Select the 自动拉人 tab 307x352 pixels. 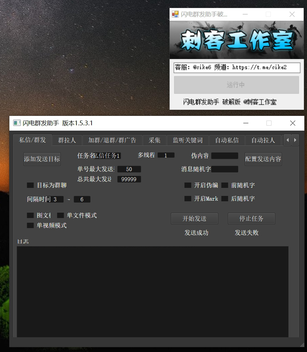coord(263,140)
